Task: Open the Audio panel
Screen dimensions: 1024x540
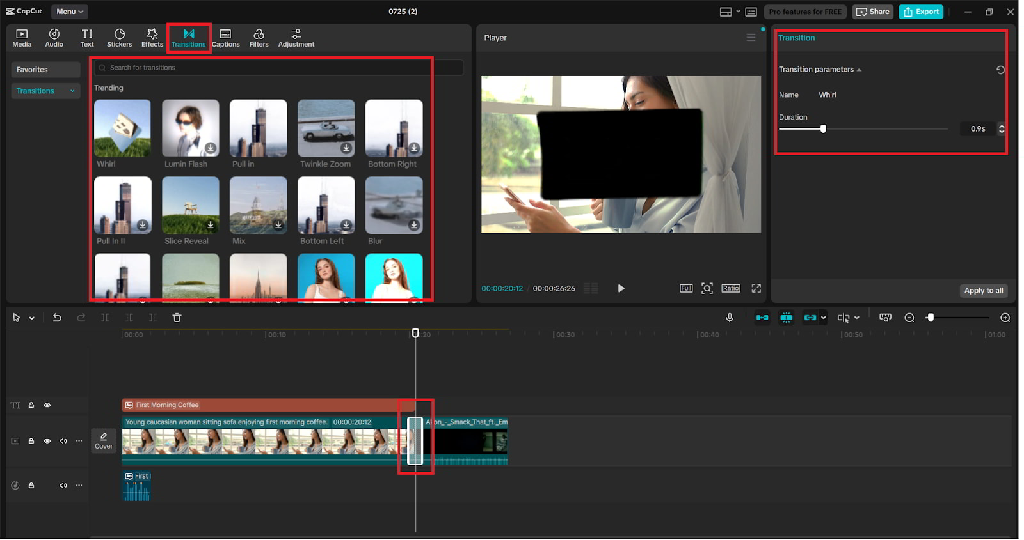Action: [54, 38]
